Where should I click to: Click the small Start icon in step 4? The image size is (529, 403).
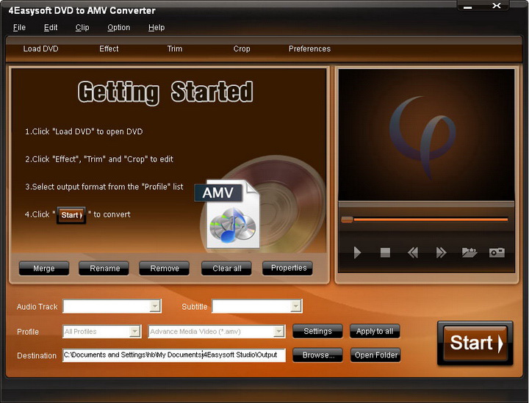tap(71, 215)
